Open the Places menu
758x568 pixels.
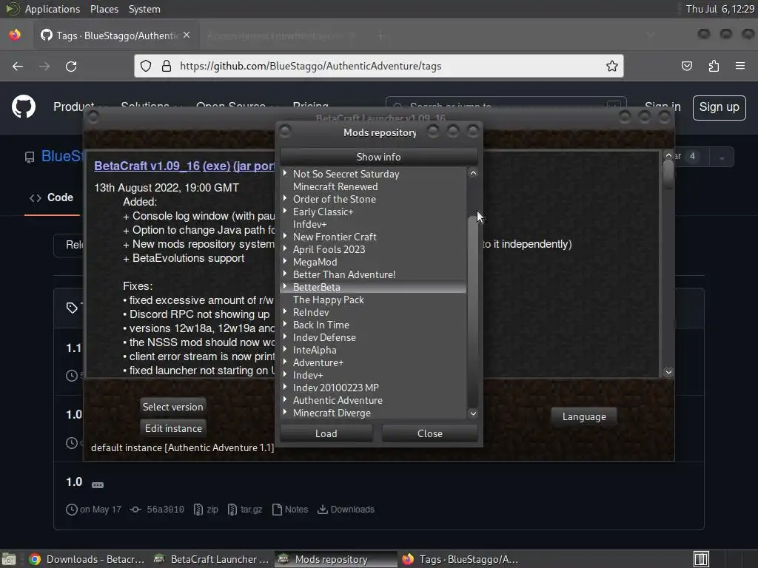(104, 9)
